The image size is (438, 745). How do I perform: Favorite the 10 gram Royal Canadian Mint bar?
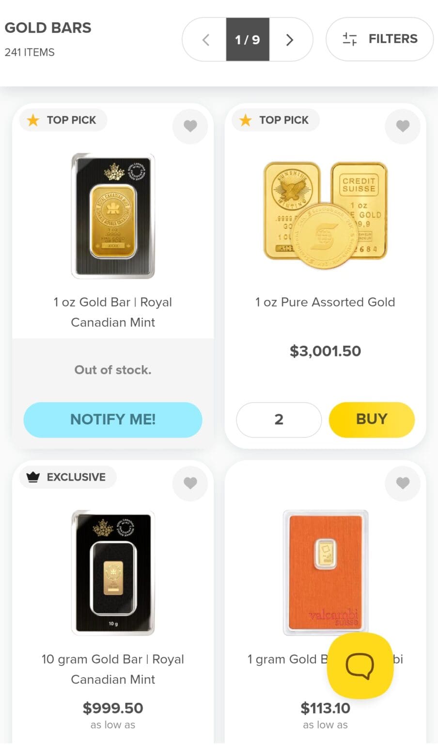(x=190, y=483)
